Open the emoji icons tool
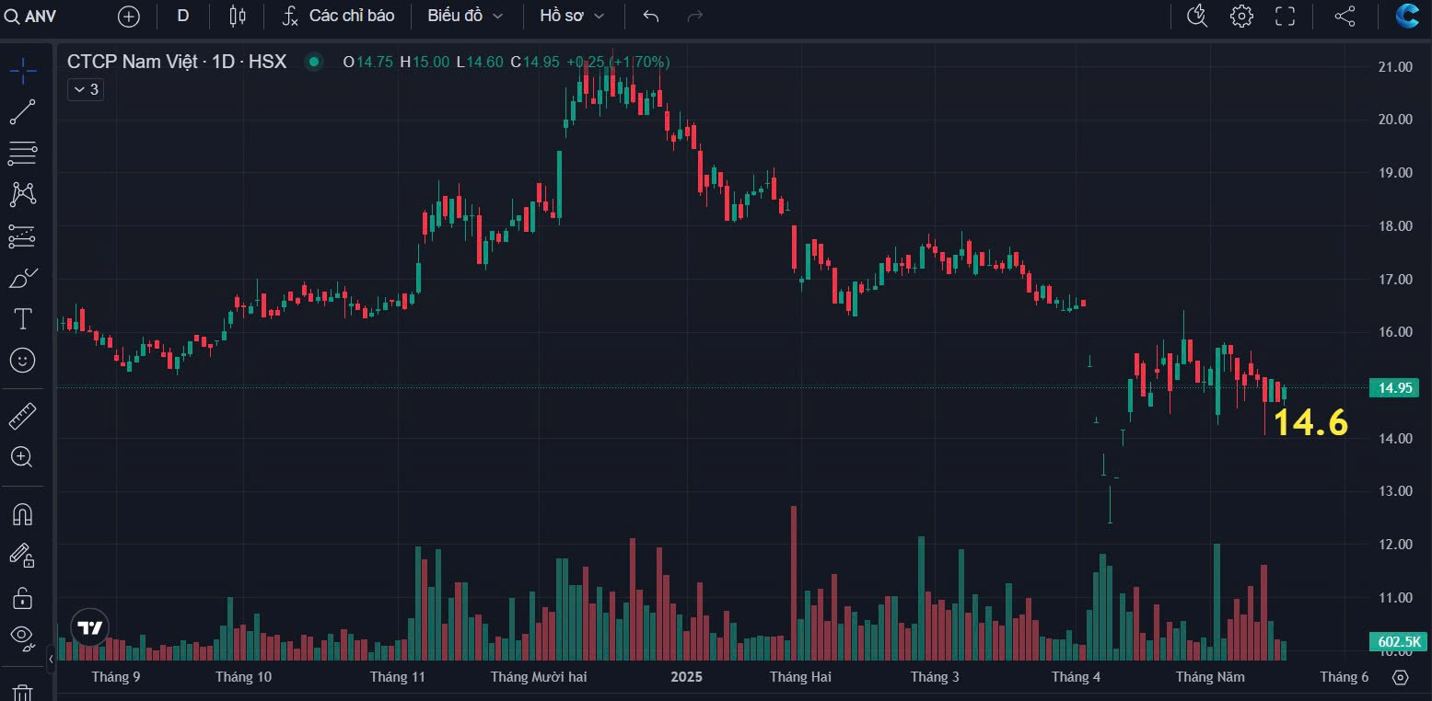Screen dimensions: 1432x701 pos(22,360)
